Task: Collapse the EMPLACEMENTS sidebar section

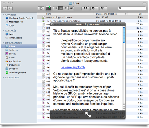Action: pos(4,43)
